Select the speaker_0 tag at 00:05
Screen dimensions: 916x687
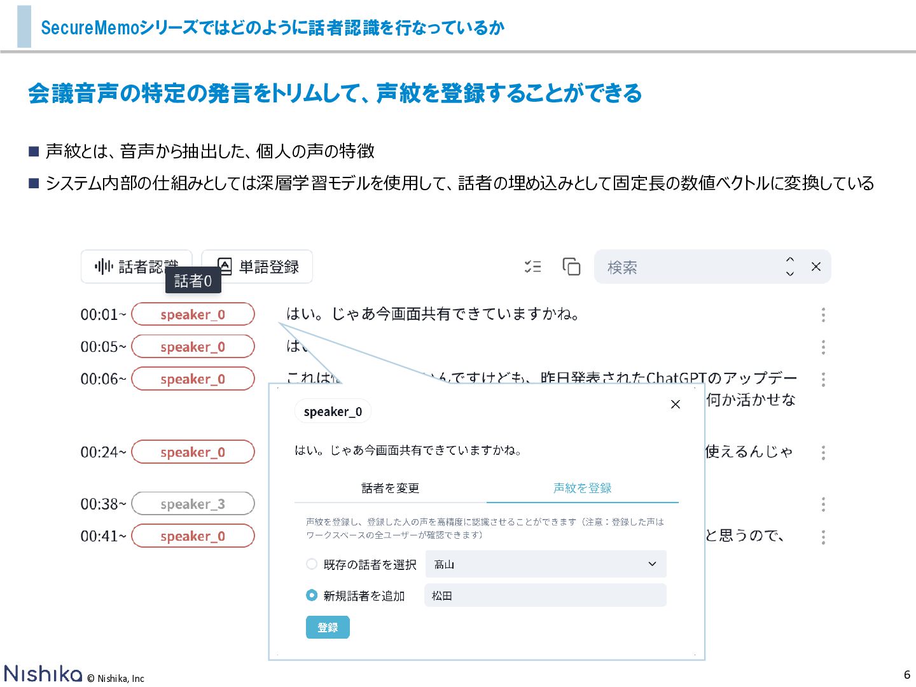[x=193, y=347]
